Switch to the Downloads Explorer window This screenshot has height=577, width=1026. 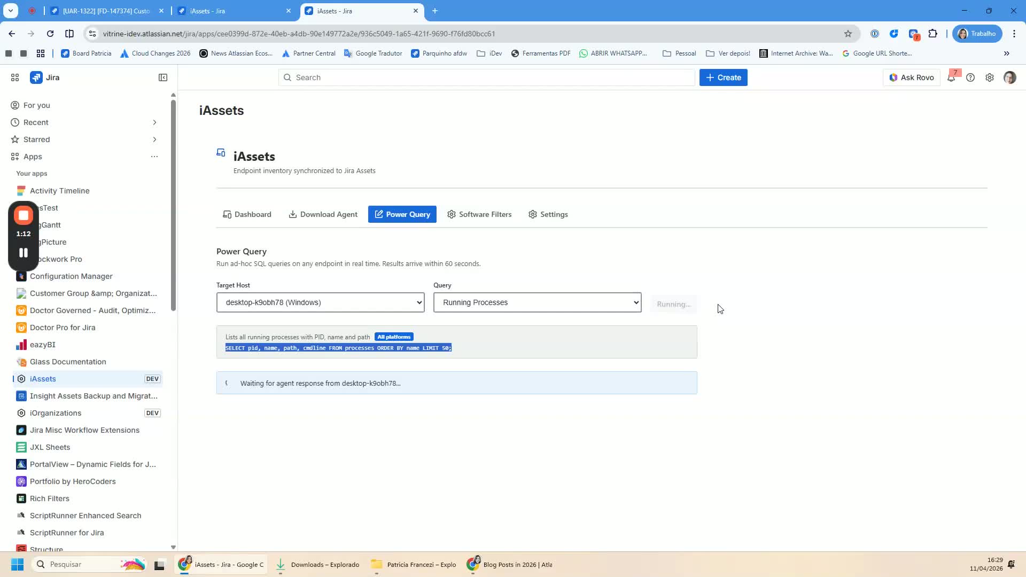click(x=317, y=565)
